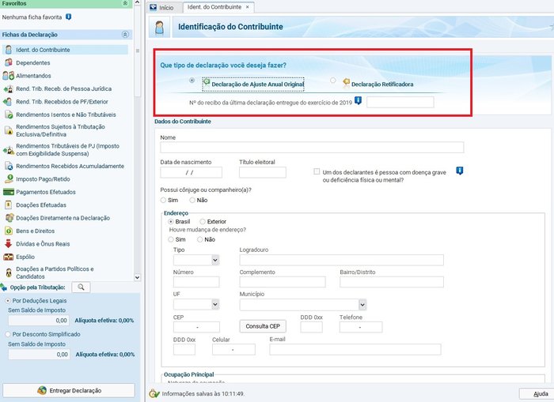The width and height of the screenshot is (554, 402).
Task: Open Imposto Pago/Retido icon
Action: click(x=9, y=179)
